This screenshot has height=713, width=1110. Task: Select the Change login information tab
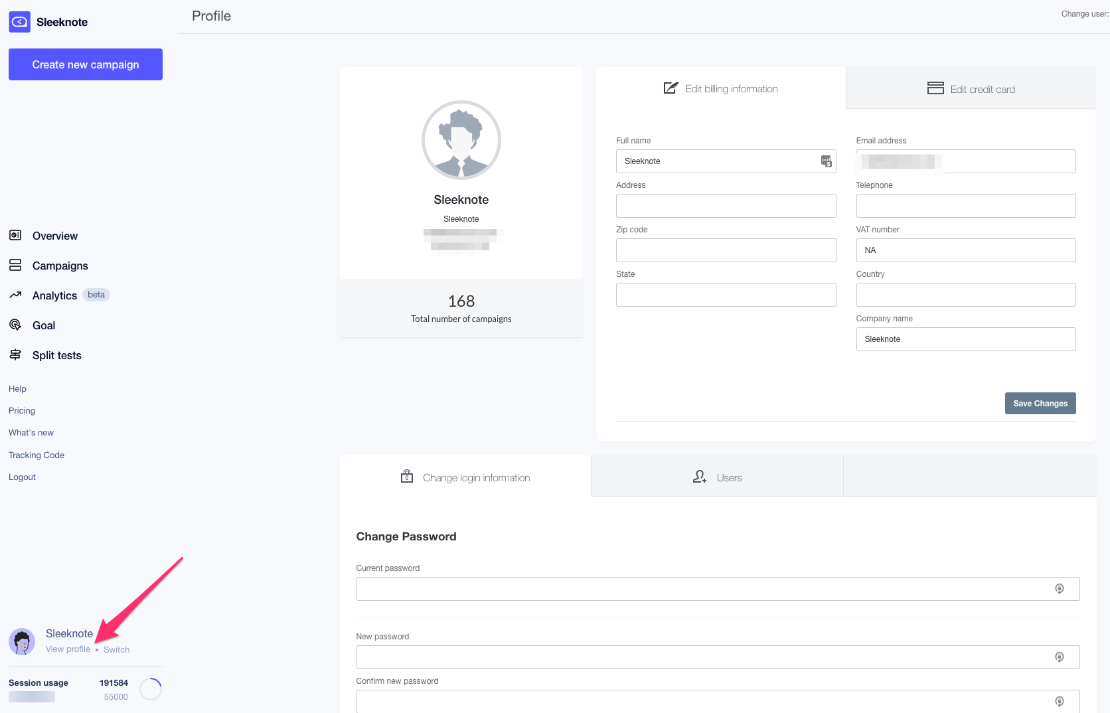[465, 476]
